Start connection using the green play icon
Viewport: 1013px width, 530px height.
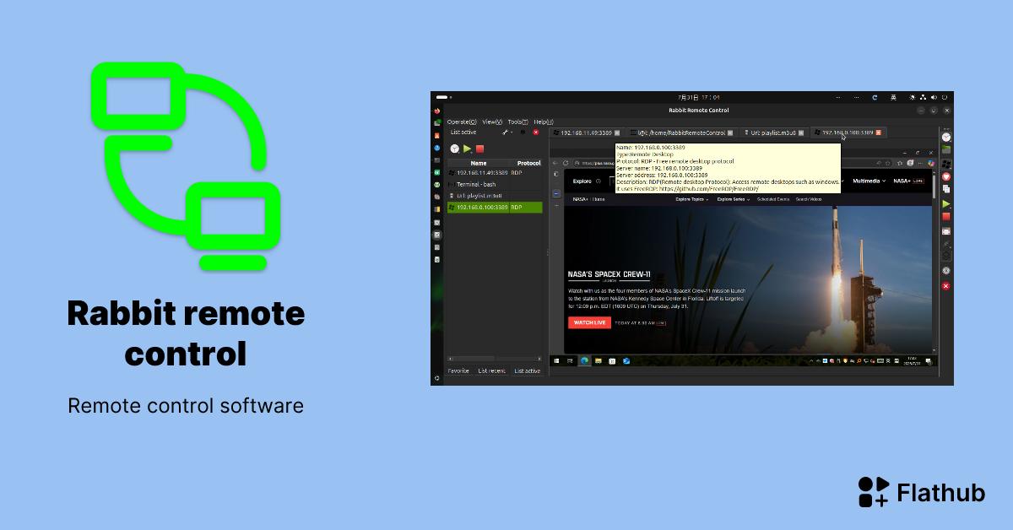[x=467, y=149]
